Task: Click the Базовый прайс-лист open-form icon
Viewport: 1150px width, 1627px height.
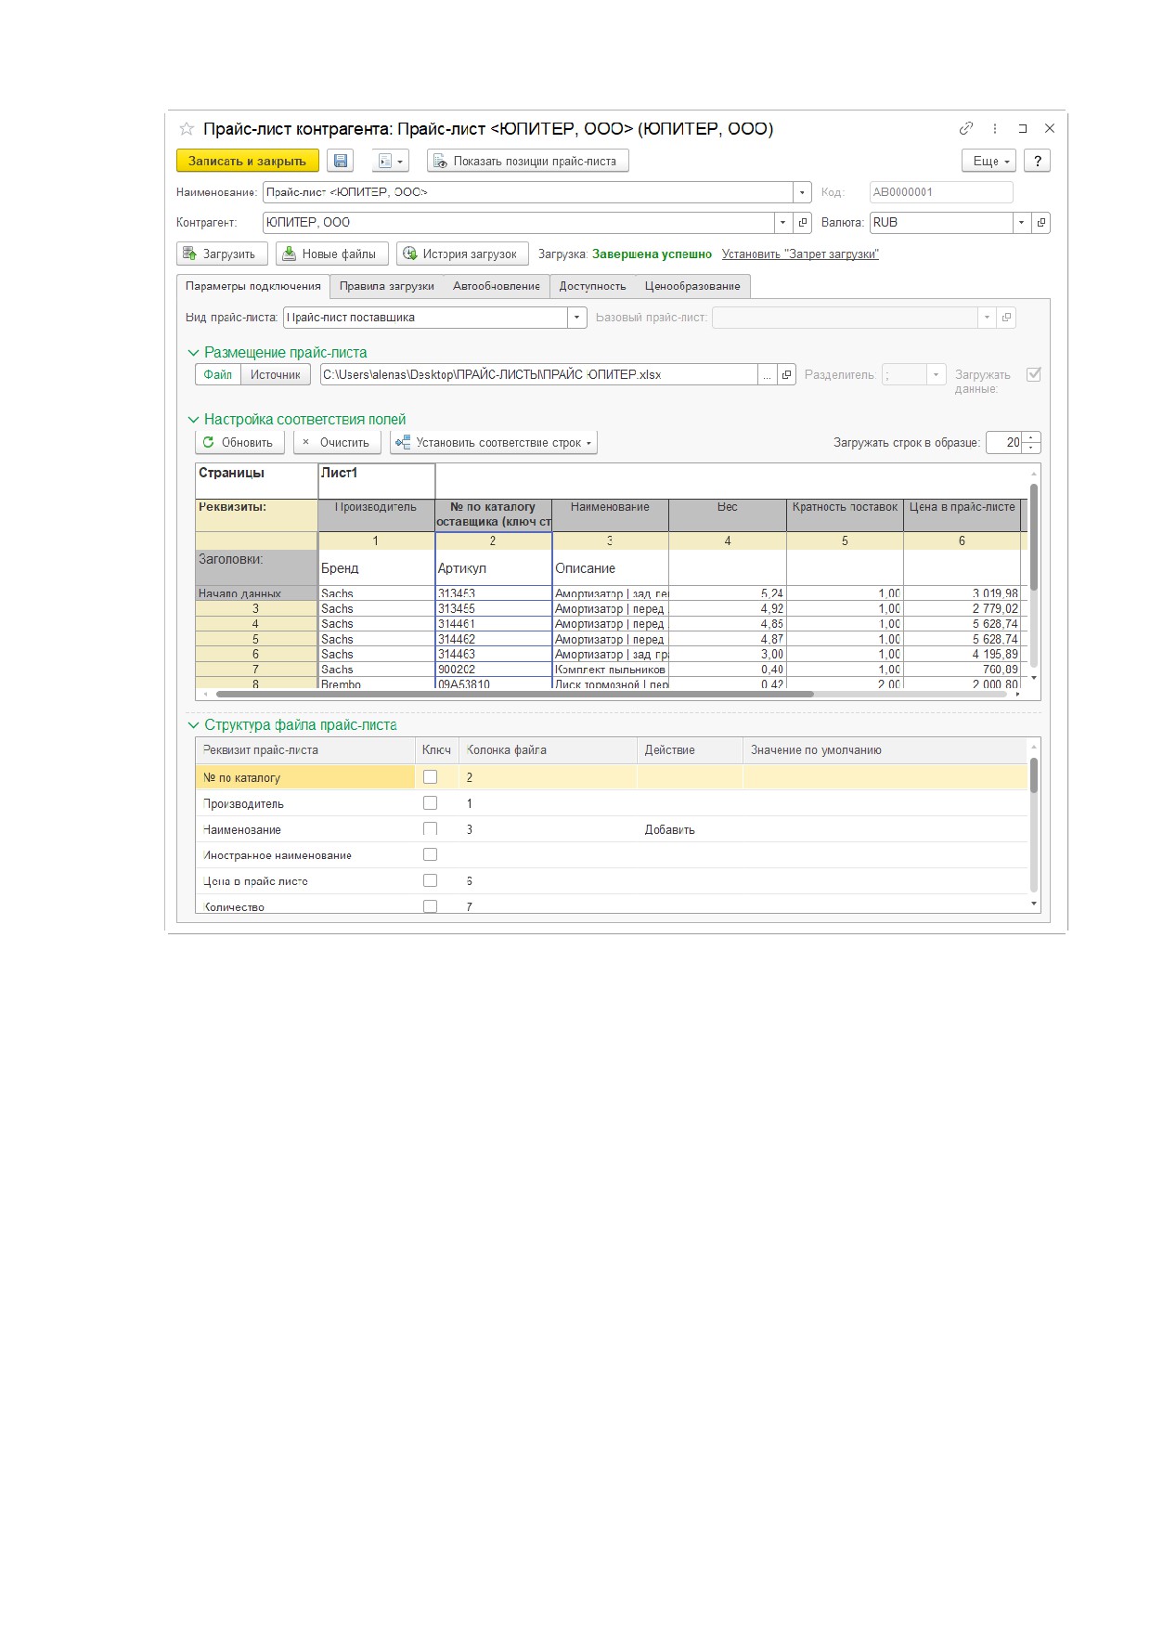Action: tap(1007, 318)
